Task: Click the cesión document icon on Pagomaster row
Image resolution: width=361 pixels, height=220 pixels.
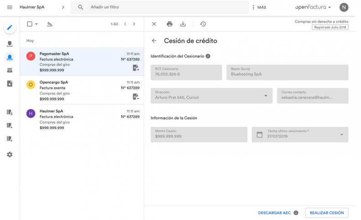Action: 136,68
